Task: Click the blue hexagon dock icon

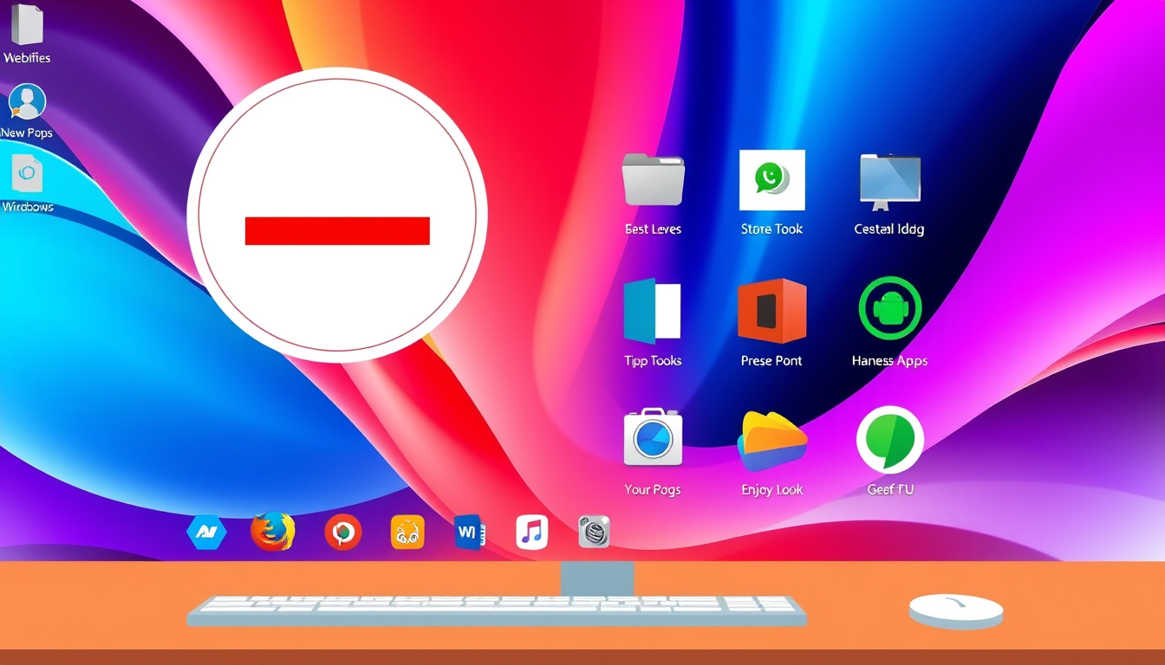Action: point(206,532)
